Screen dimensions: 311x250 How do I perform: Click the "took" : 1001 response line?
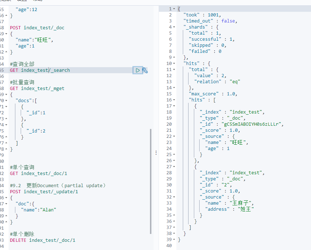pyautogui.click(x=202, y=15)
